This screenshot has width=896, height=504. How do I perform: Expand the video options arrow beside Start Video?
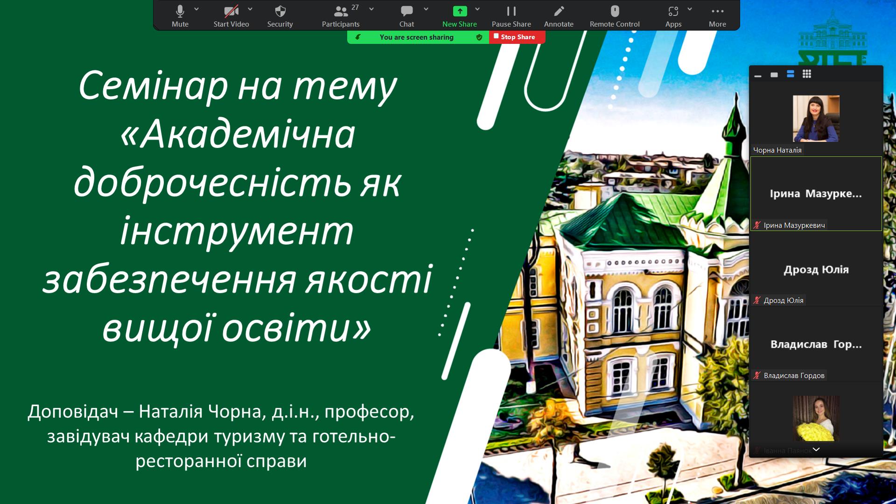(x=250, y=9)
